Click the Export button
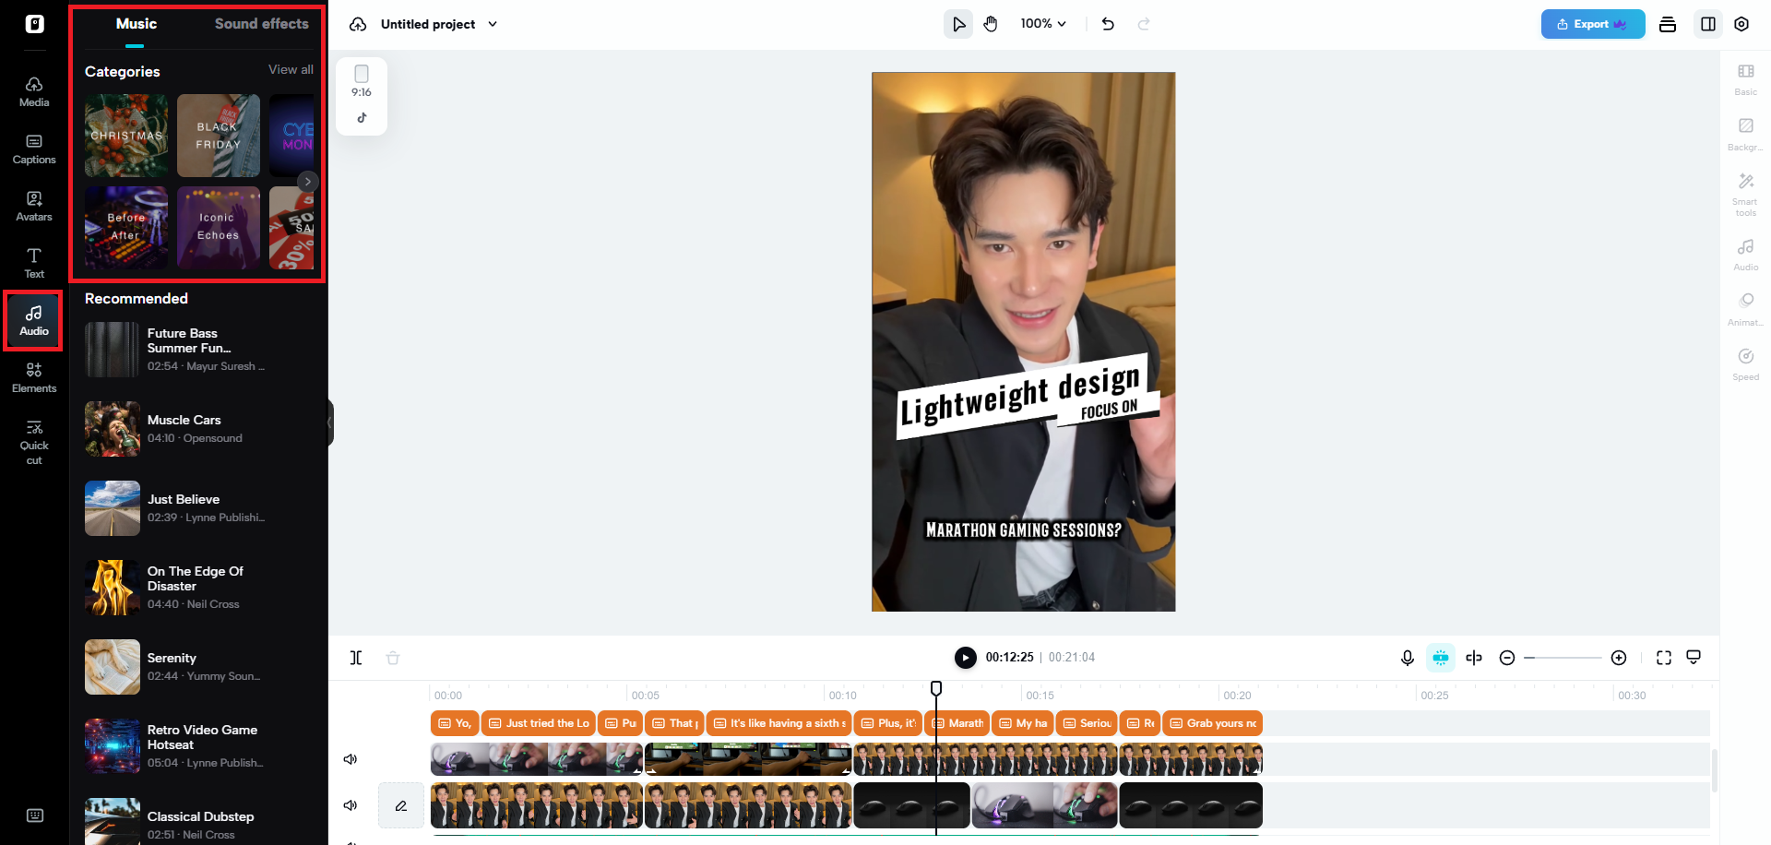 pos(1592,24)
